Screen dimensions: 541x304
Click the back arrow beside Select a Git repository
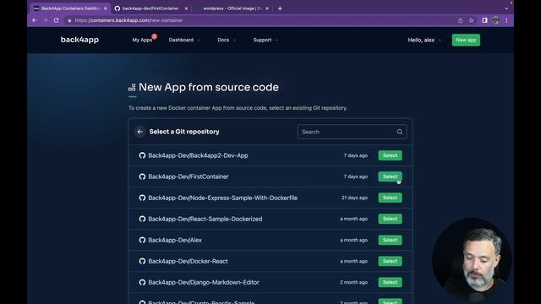click(x=140, y=132)
